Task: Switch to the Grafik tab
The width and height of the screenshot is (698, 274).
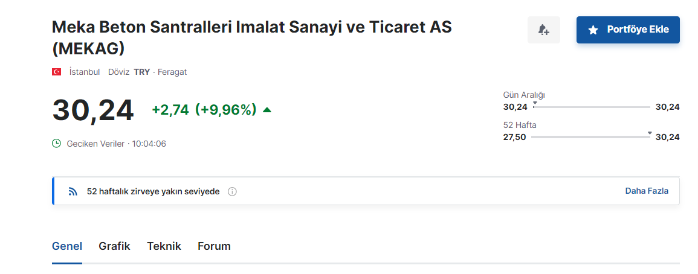Action: click(x=114, y=246)
